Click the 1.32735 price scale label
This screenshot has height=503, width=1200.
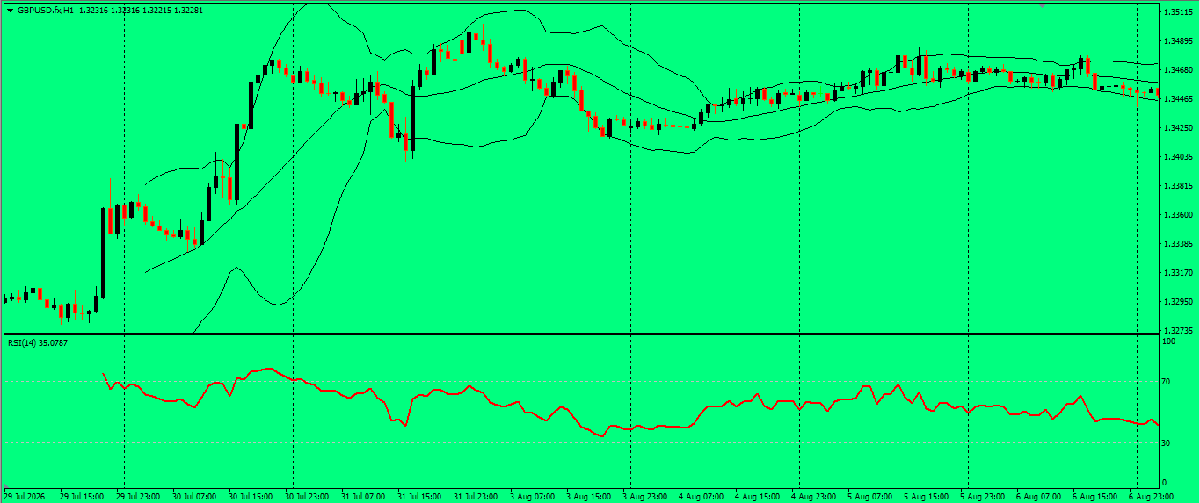point(1178,331)
